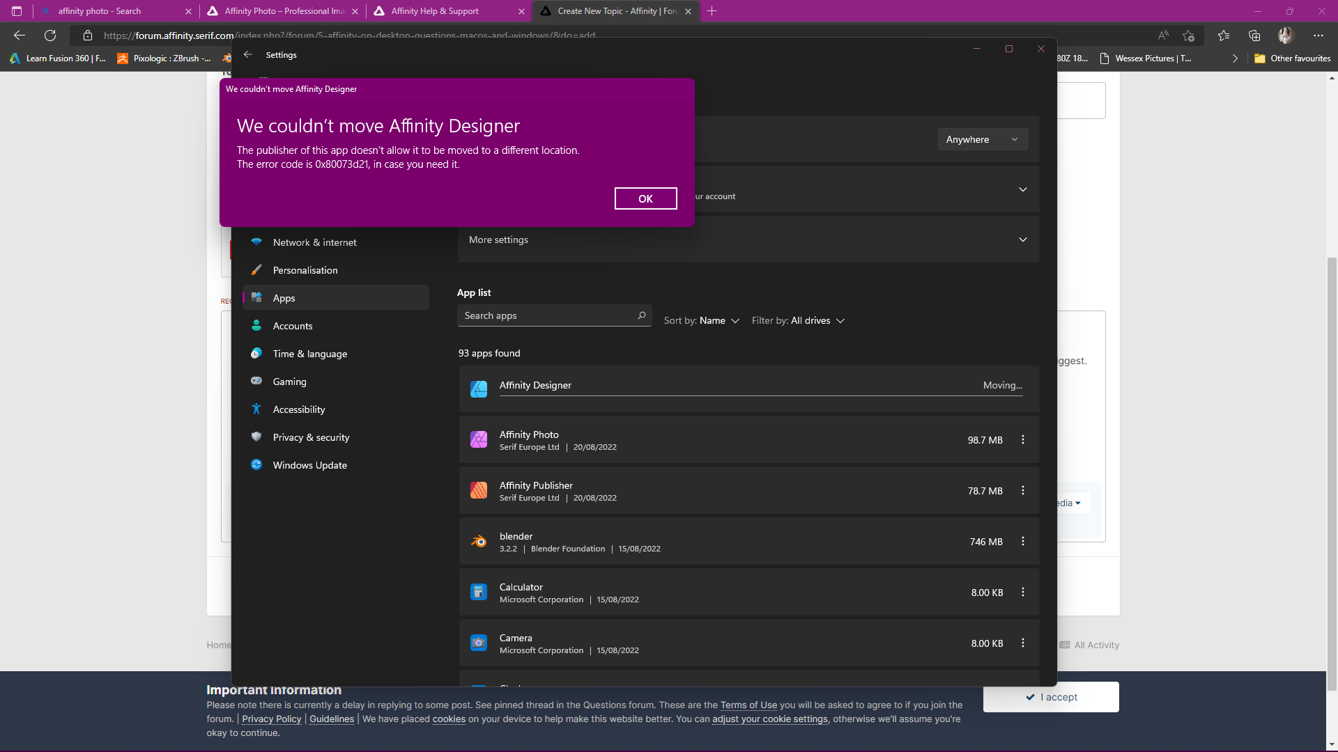Click the Accounts person icon

point(256,325)
